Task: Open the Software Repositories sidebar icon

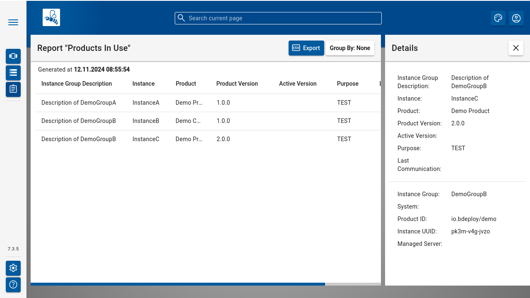Action: click(x=13, y=73)
